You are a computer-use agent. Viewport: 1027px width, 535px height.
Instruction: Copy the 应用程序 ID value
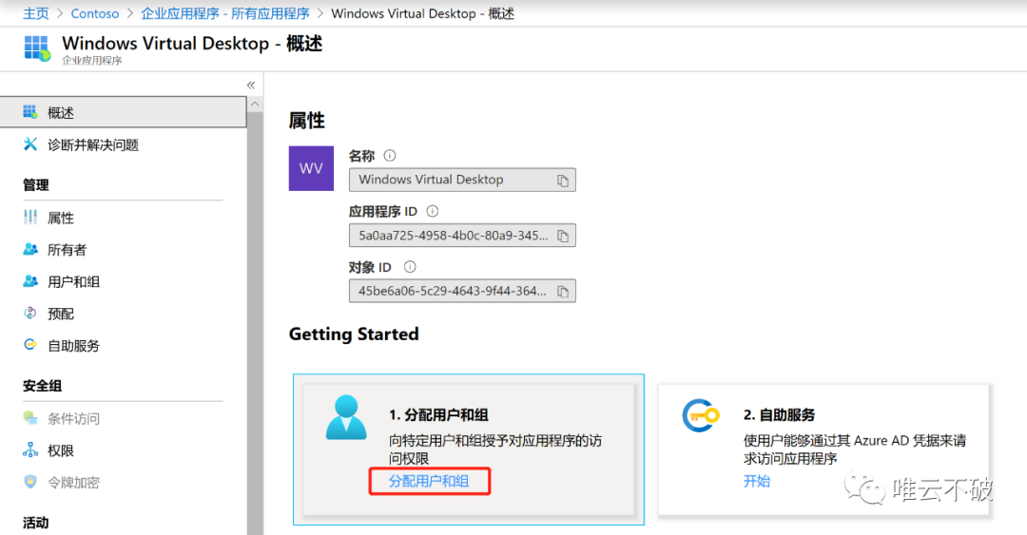coord(563,236)
